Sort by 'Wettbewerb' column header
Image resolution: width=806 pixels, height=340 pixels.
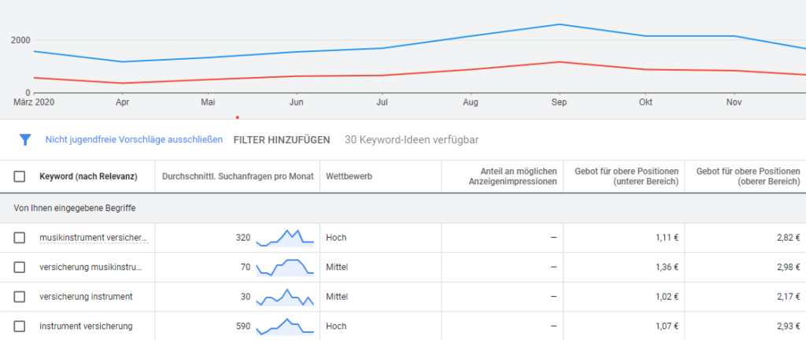pyautogui.click(x=349, y=176)
